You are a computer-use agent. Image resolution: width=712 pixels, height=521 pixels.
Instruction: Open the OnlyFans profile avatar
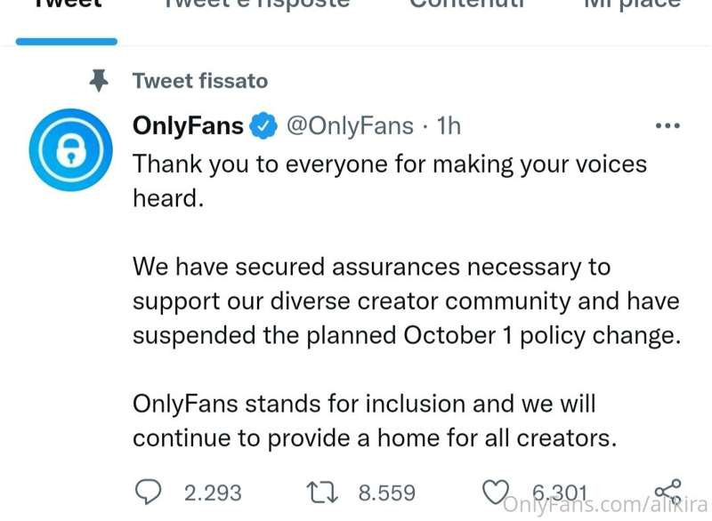click(x=71, y=149)
